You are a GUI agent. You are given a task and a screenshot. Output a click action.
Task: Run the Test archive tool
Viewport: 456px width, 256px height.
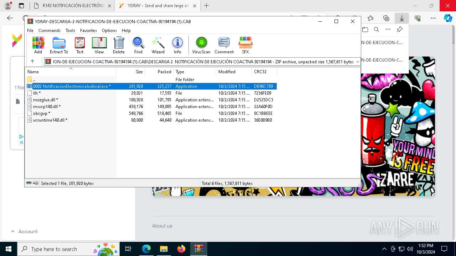point(80,45)
